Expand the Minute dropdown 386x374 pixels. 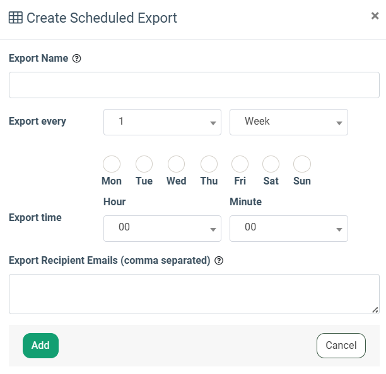(288, 228)
